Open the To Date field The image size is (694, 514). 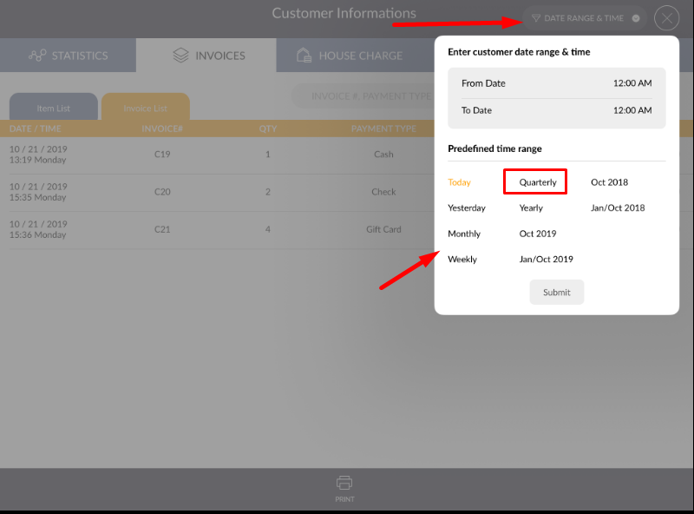pyautogui.click(x=556, y=110)
